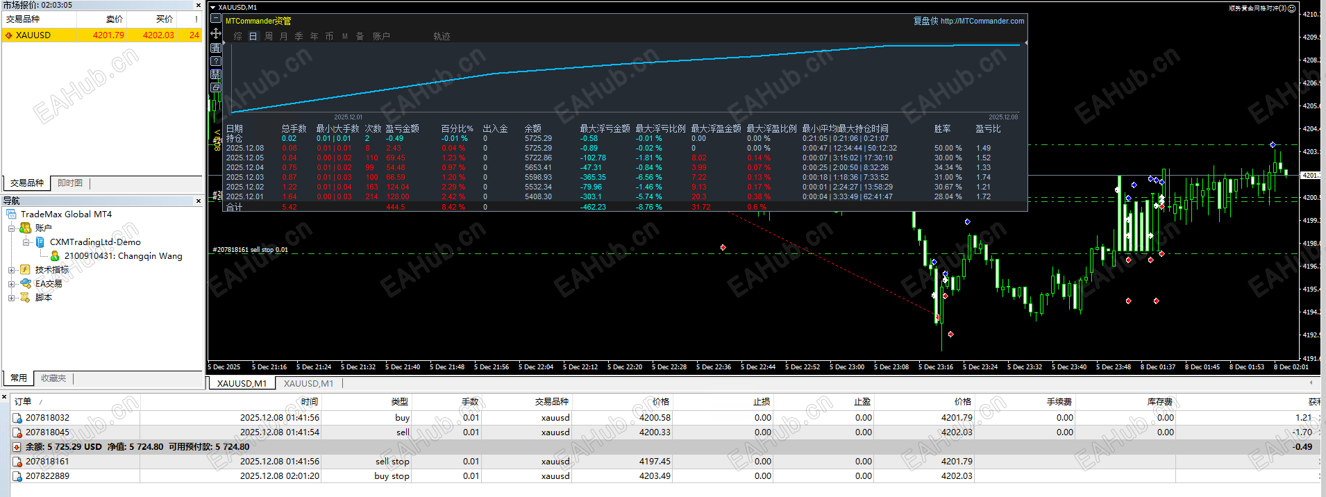Click pending order icon of 207818161
1326x497 pixels.
coord(17,462)
